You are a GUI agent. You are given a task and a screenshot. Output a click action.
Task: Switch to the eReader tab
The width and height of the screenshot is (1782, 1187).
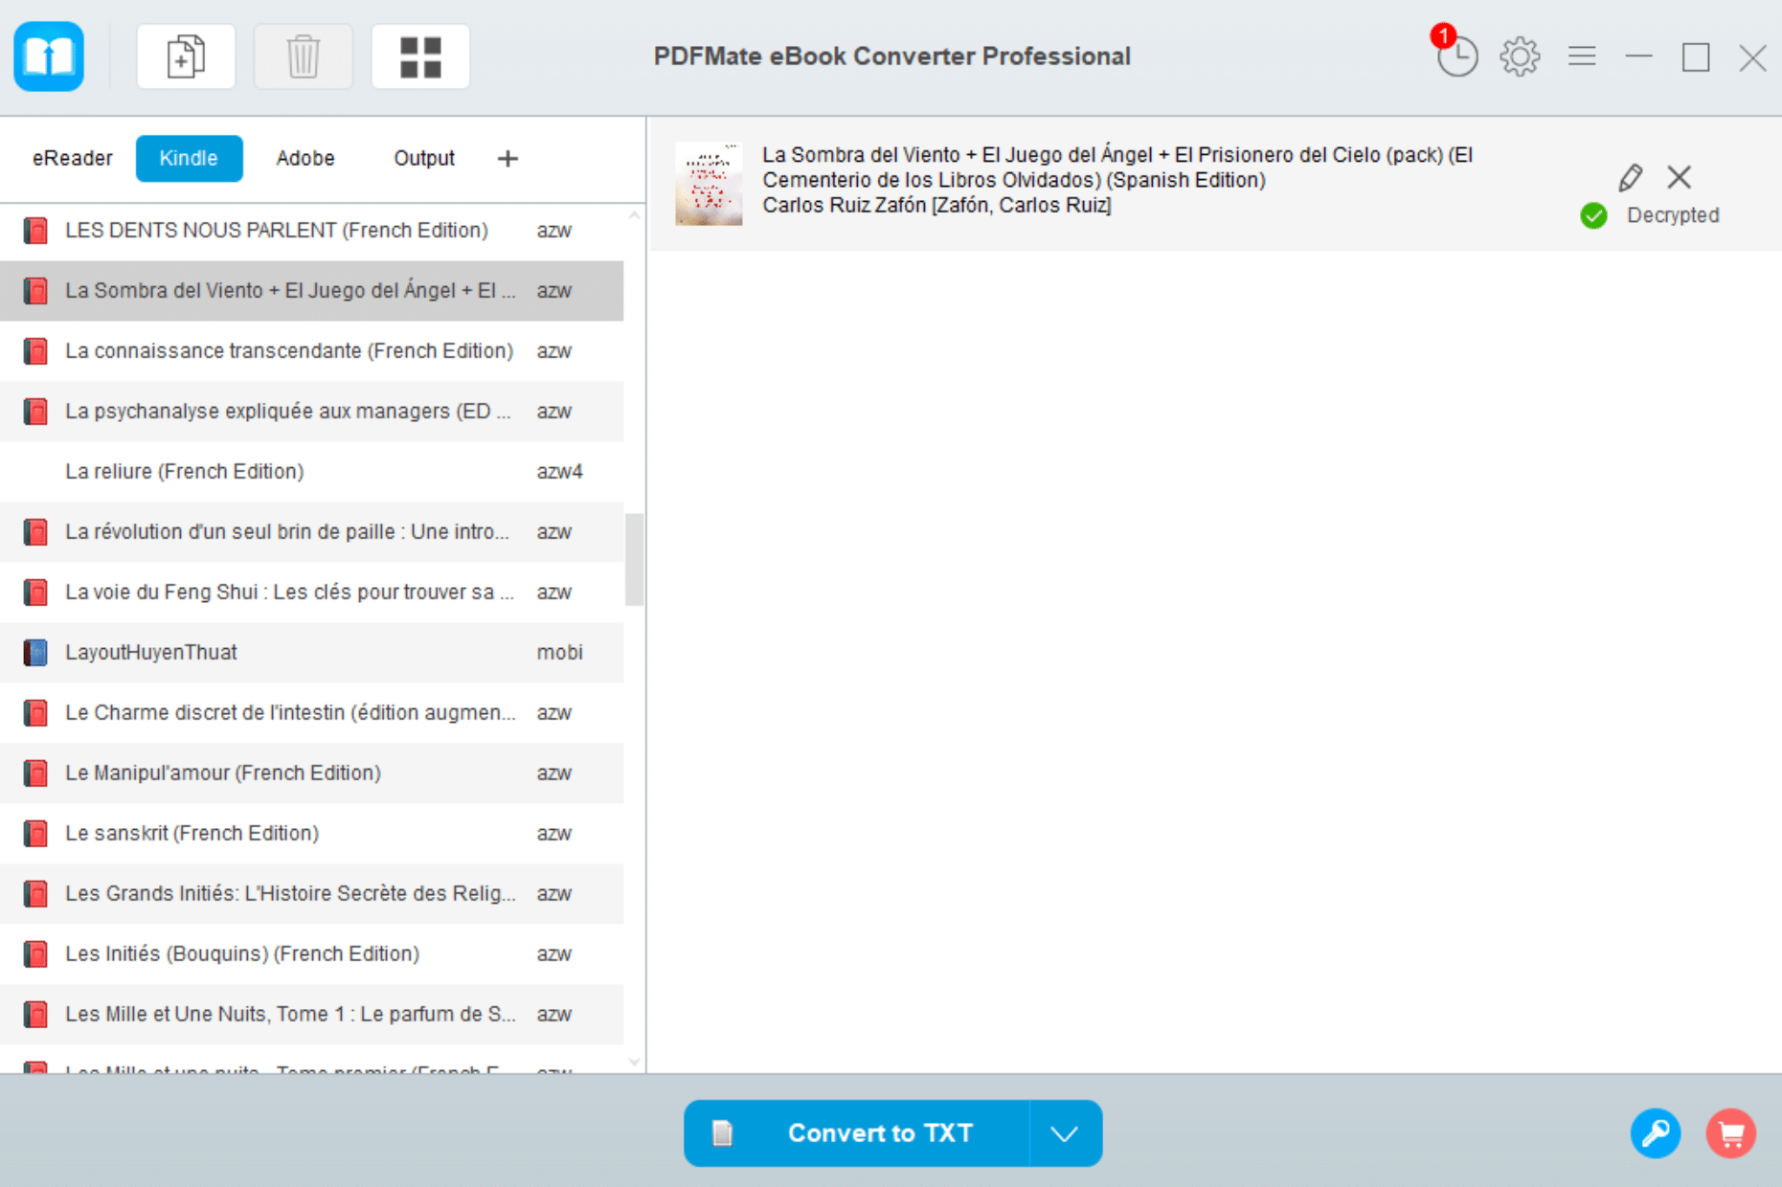[73, 158]
